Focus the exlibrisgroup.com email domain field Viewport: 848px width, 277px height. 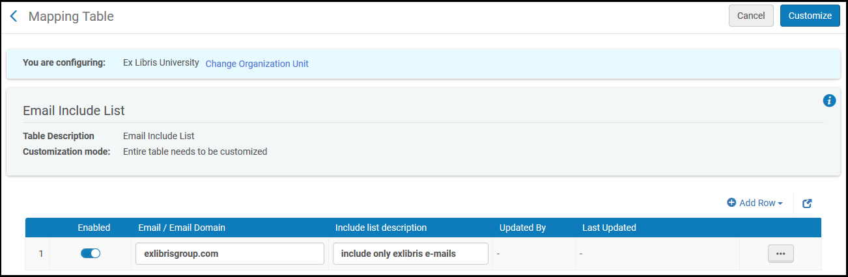[229, 254]
